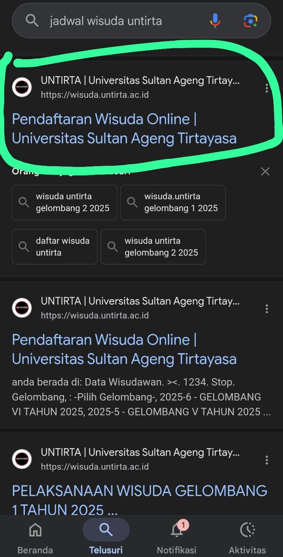Image resolution: width=283 pixels, height=557 pixels.
Task: Tap UNTIRTA site logo of third result
Action: [x=22, y=459]
